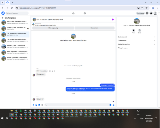This screenshot has height=128, width=160.
Task: Toggle the conversation information panel icon
Action: [113, 20]
